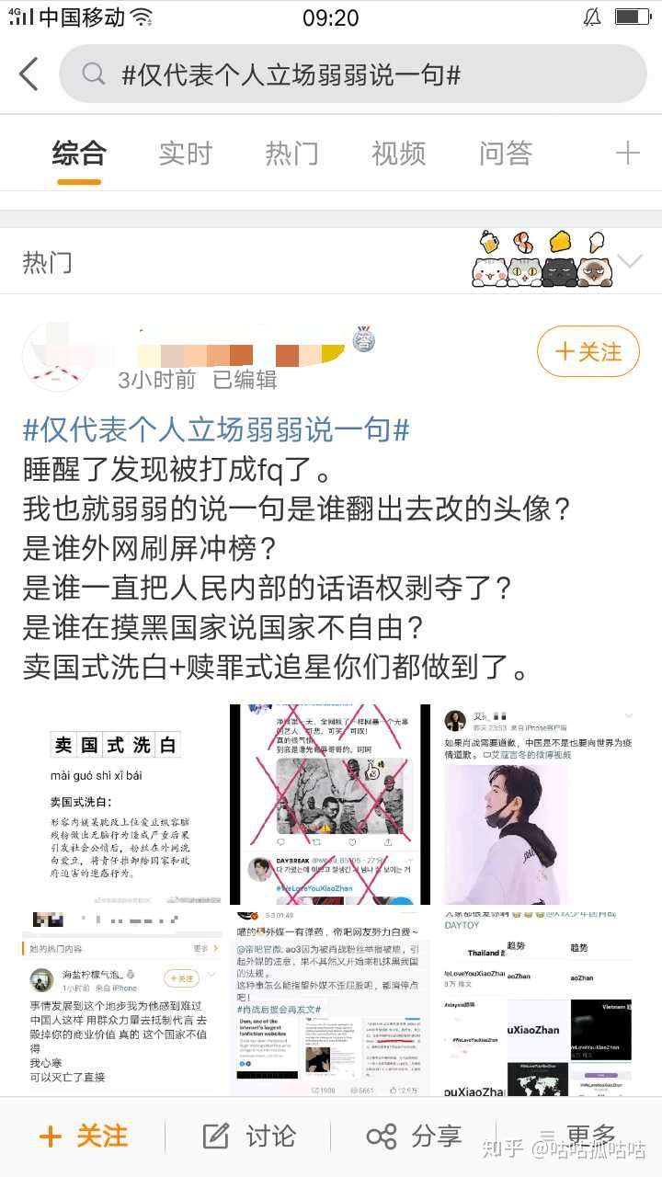Switch to the 实时 tab
662x1177 pixels.
coord(185,154)
